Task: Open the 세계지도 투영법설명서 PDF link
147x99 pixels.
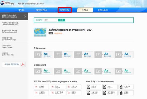Action: click(x=14, y=64)
